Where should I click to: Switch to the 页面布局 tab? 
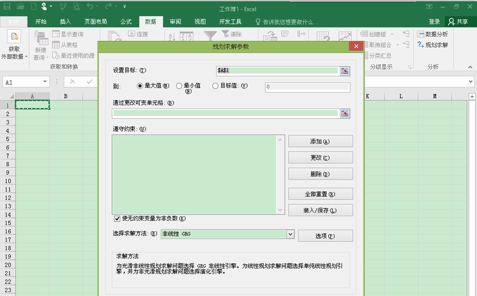click(95, 22)
